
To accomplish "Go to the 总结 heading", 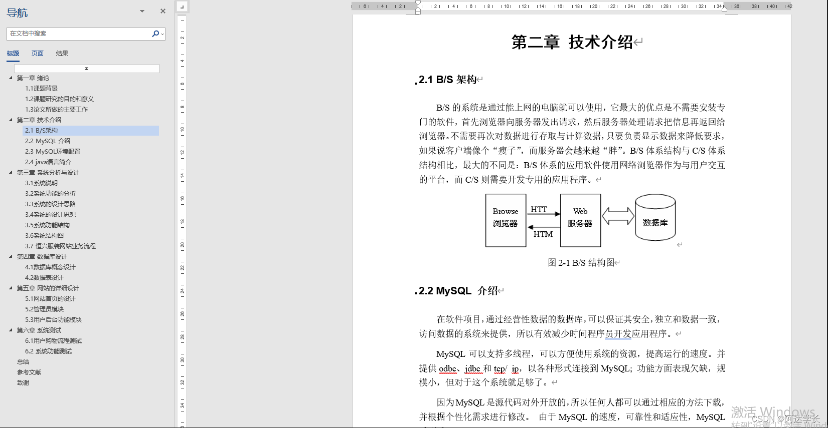I will 23,362.
